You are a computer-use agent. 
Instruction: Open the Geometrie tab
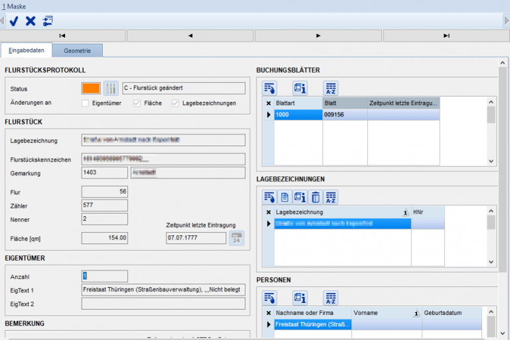tap(78, 50)
